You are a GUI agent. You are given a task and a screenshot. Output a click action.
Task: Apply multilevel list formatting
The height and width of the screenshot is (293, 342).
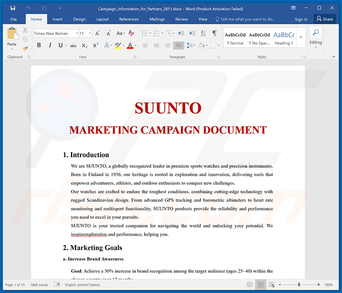click(x=169, y=33)
